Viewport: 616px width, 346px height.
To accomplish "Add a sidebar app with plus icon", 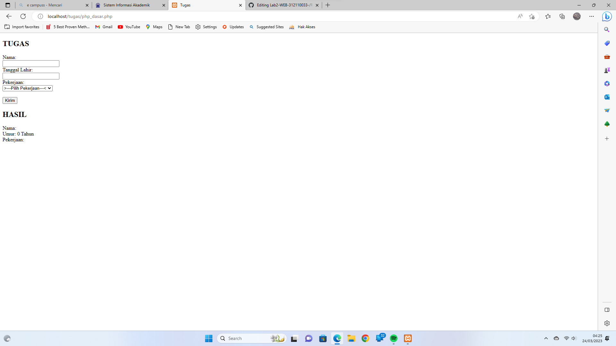I will coord(607,139).
